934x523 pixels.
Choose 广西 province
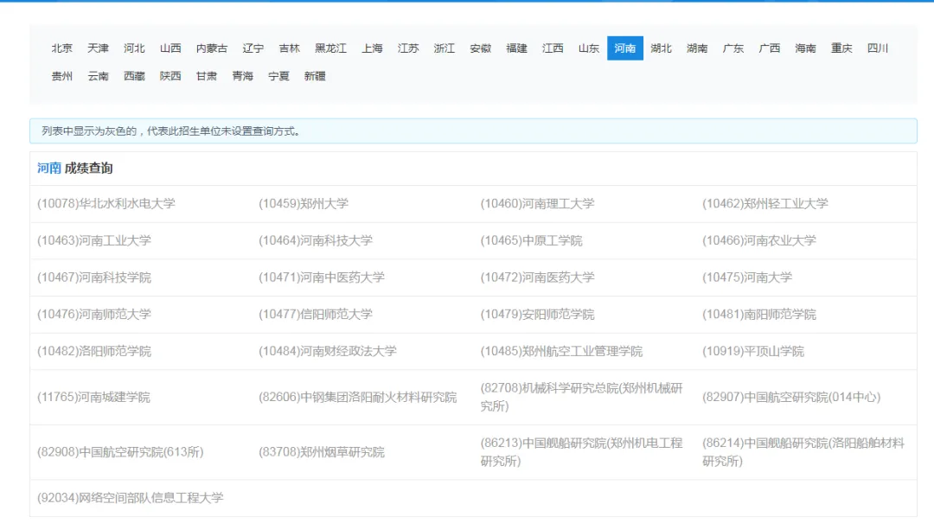(x=770, y=48)
